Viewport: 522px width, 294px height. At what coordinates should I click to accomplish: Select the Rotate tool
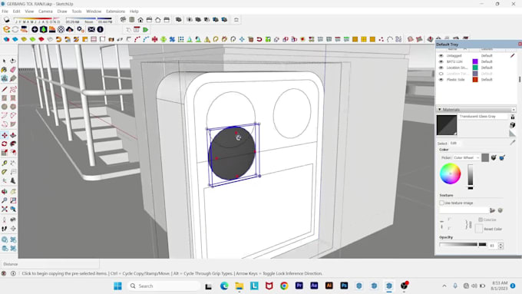pyautogui.click(x=5, y=144)
